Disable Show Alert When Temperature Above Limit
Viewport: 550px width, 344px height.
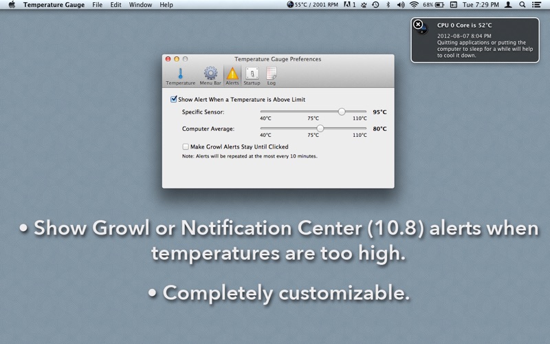click(x=174, y=100)
